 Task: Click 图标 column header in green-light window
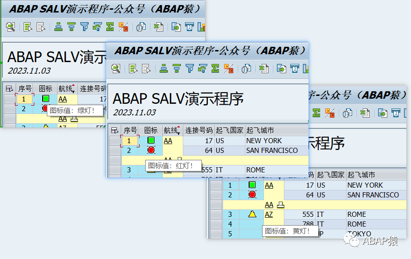coord(45,88)
